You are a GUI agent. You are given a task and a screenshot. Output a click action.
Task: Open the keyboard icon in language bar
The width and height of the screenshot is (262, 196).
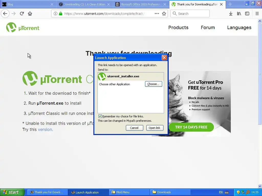click(x=227, y=192)
